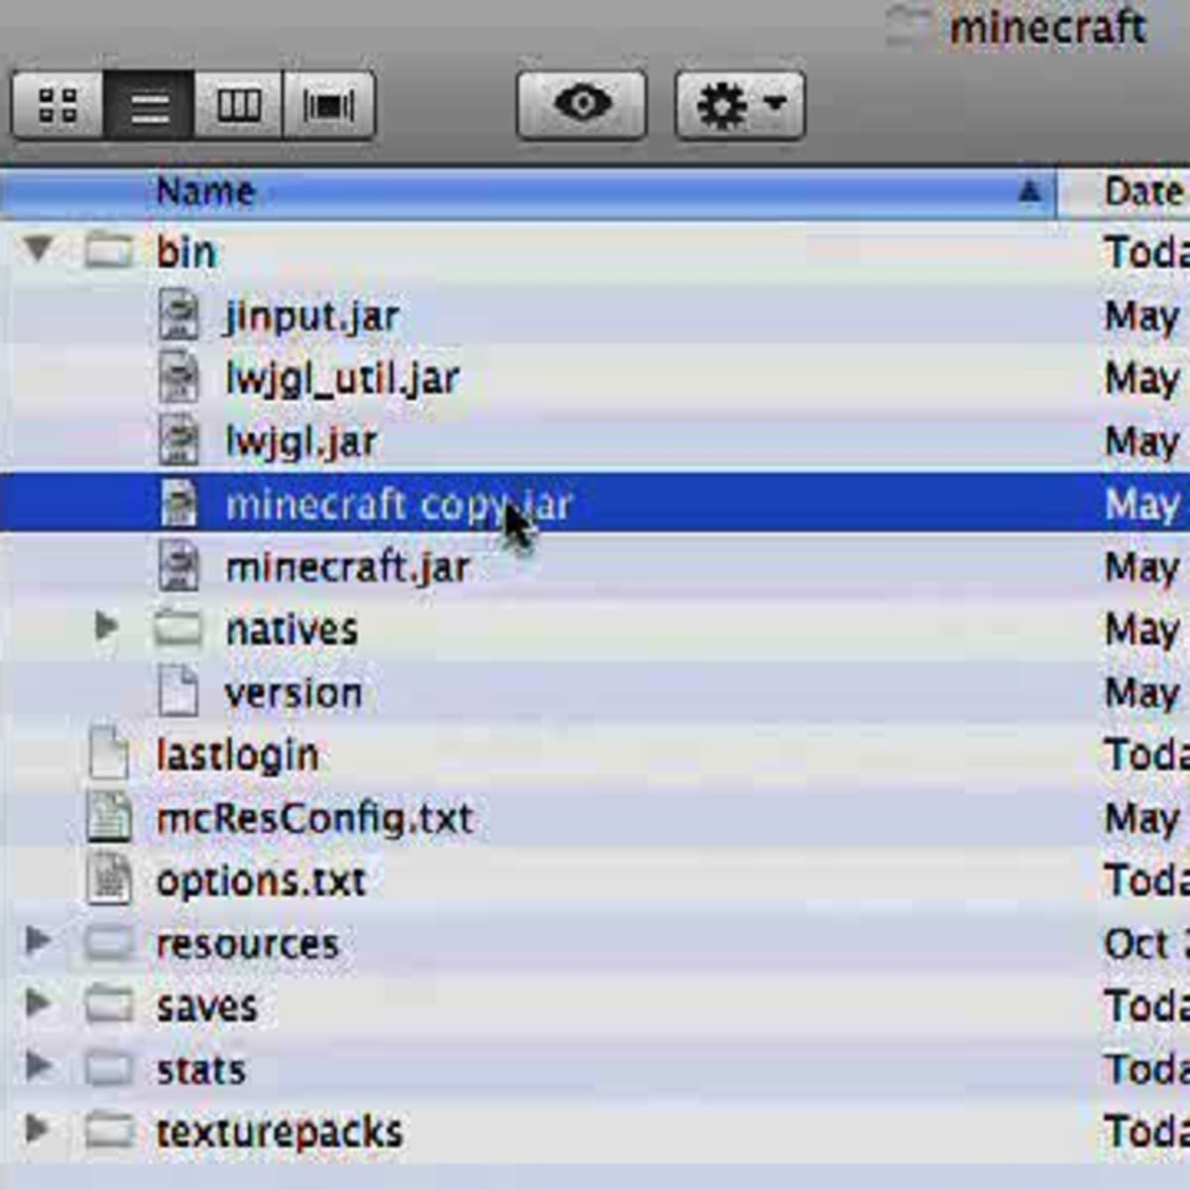The width and height of the screenshot is (1190, 1190).
Task: Click the options.txt file icon
Action: tap(109, 880)
